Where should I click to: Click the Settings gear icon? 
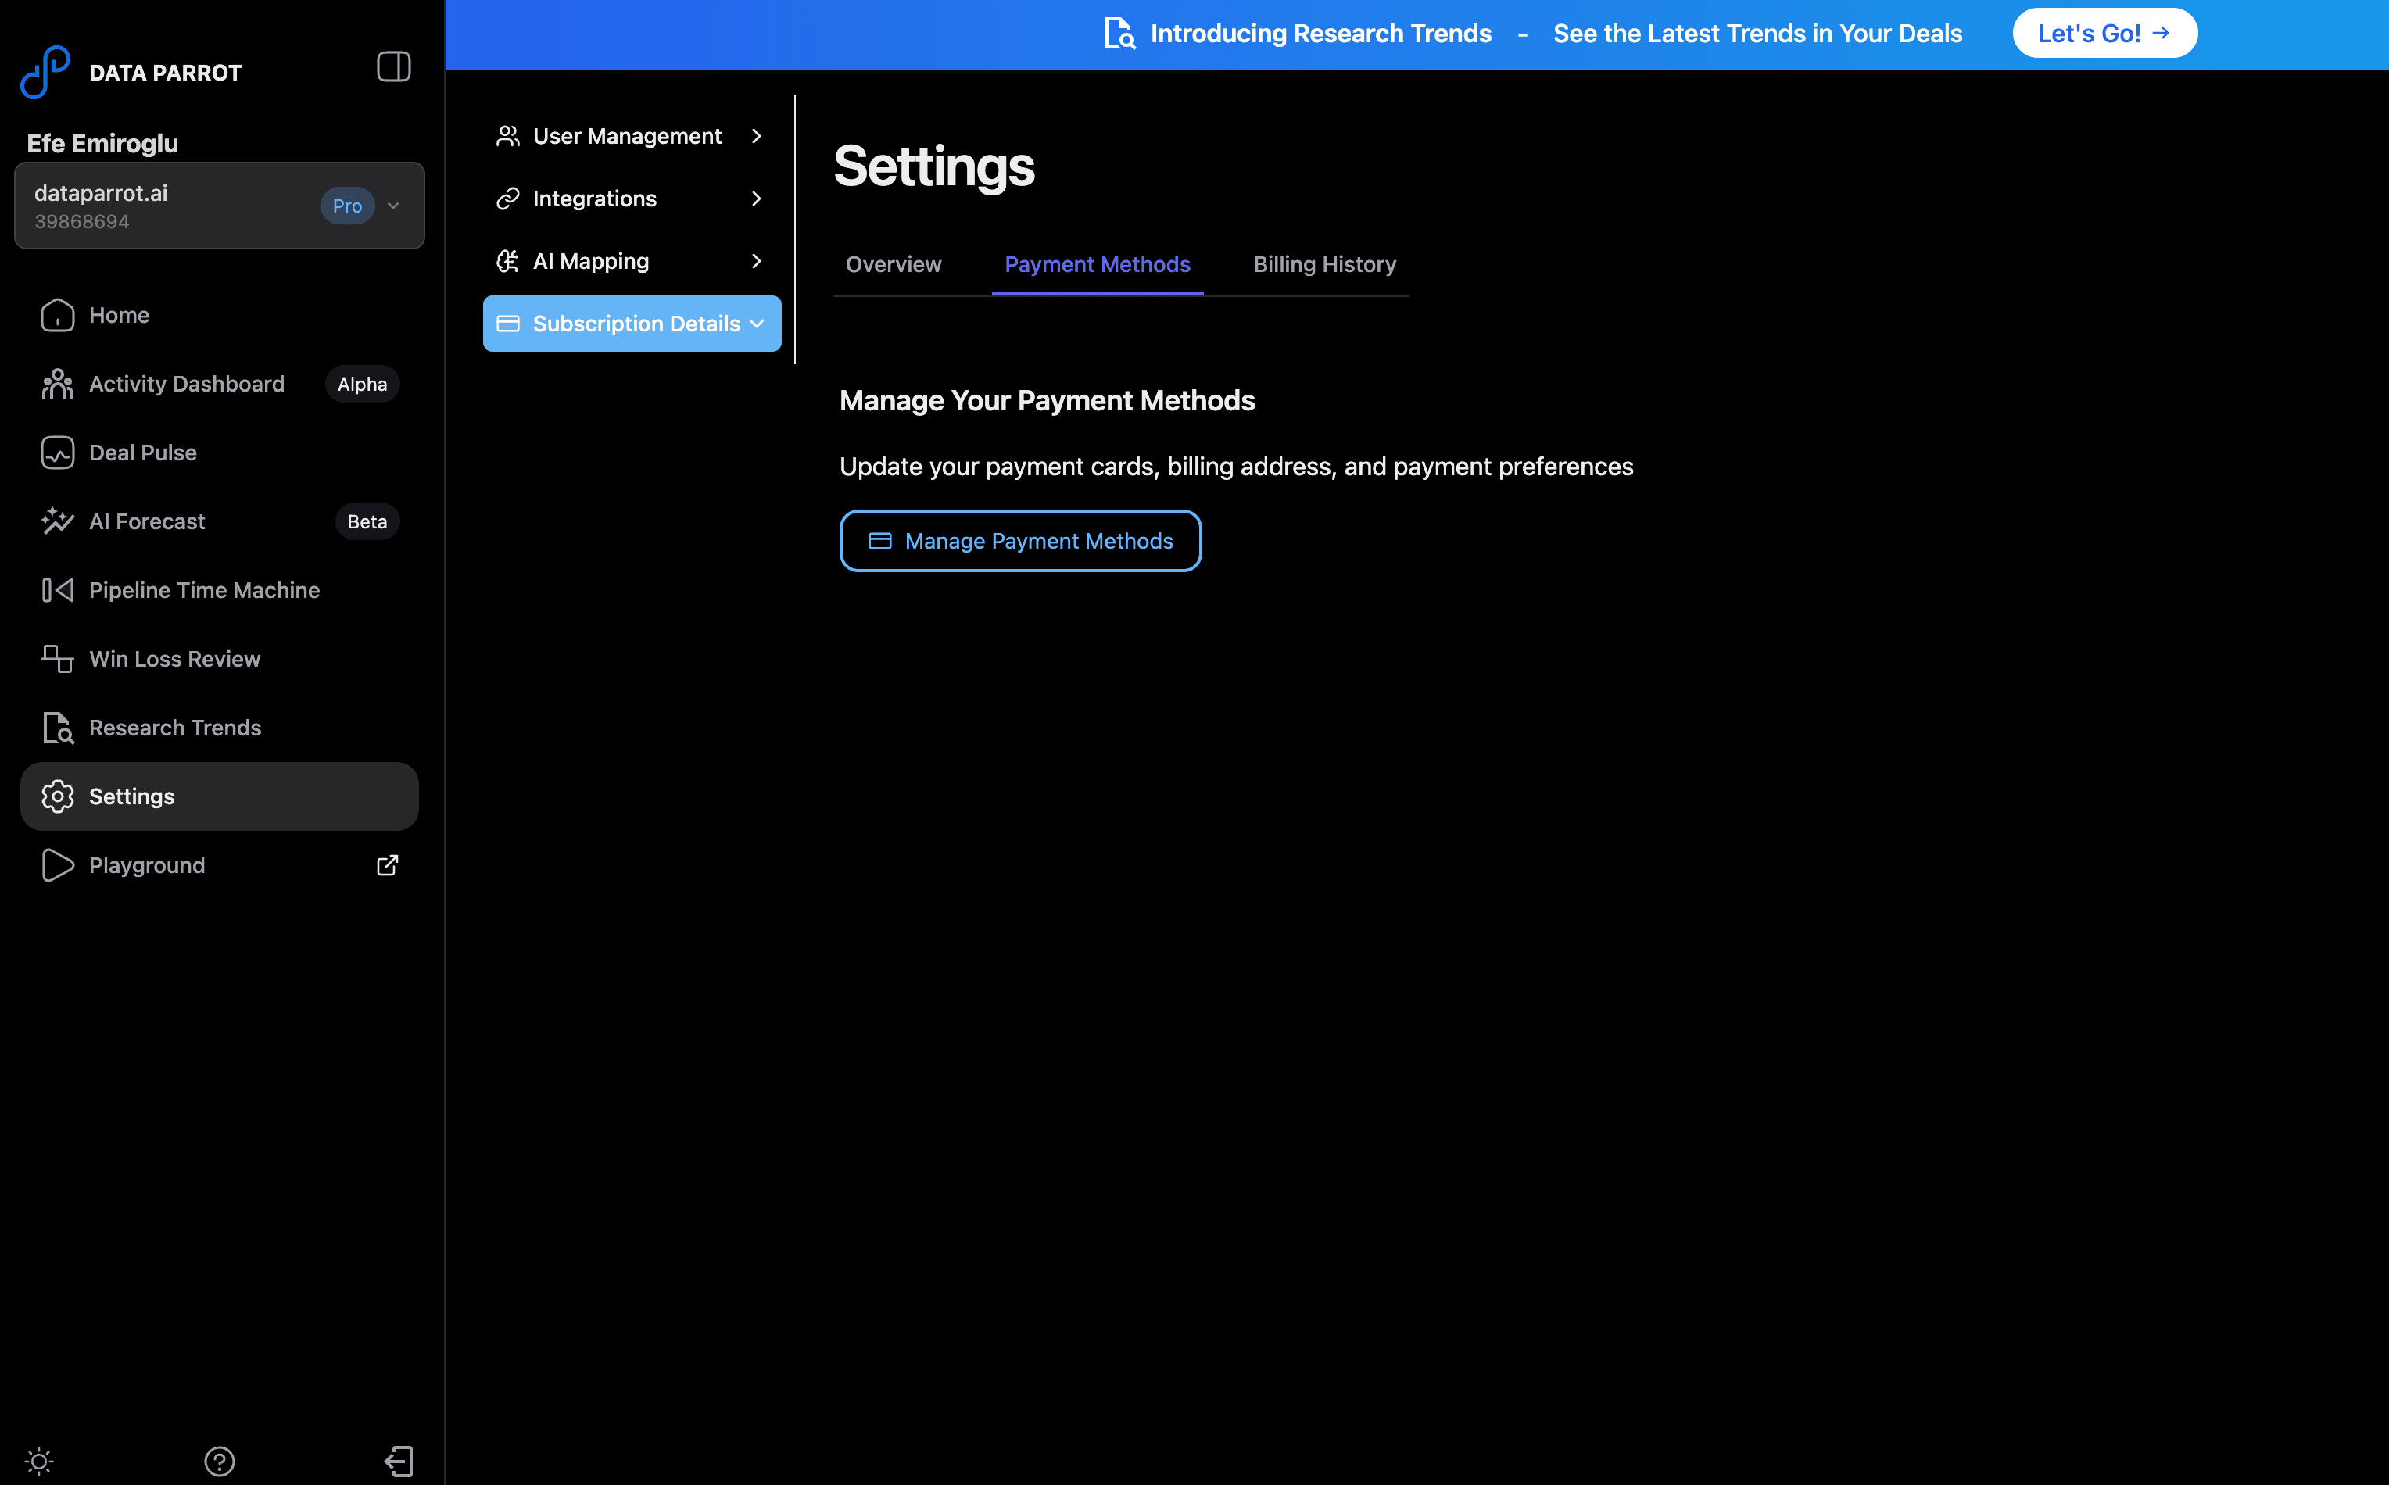(58, 796)
